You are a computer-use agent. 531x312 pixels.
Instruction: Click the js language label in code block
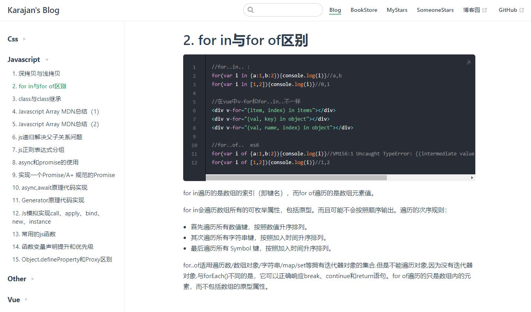(x=469, y=62)
